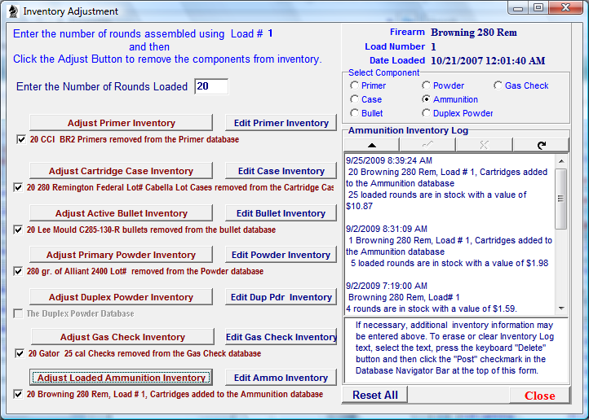Toggle the Gator 25 cal Checks checkbox

20,353
